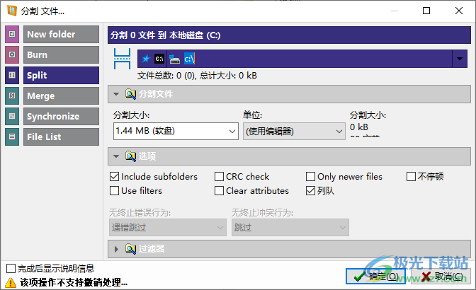Image resolution: width=476 pixels, height=290 pixels.
Task: Open the 无终止冲突行为 跳过 dropdown
Action: tap(290, 228)
